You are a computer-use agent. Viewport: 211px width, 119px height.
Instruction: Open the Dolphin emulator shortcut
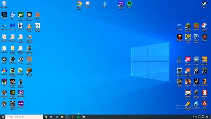coord(179,27)
